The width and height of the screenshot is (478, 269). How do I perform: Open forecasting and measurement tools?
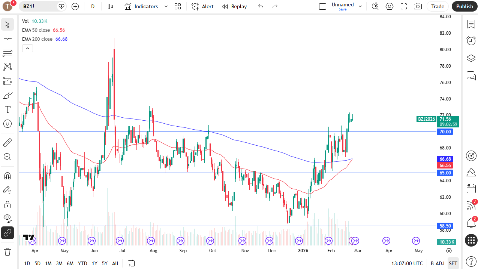click(x=7, y=81)
